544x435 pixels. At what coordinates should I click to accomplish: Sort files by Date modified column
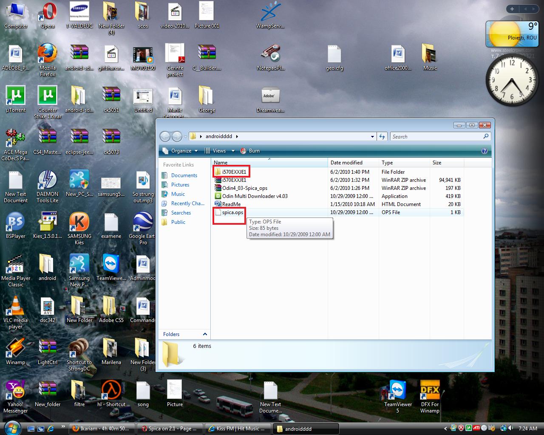click(x=346, y=163)
